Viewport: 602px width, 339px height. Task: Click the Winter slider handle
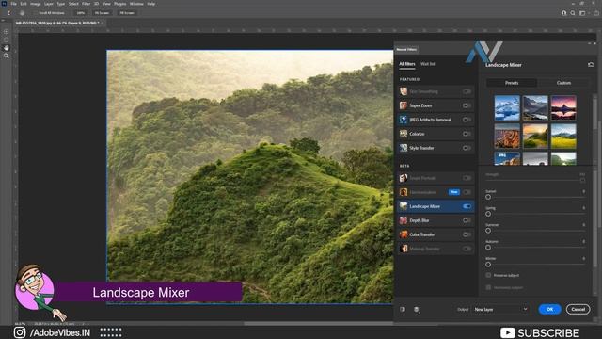click(488, 265)
